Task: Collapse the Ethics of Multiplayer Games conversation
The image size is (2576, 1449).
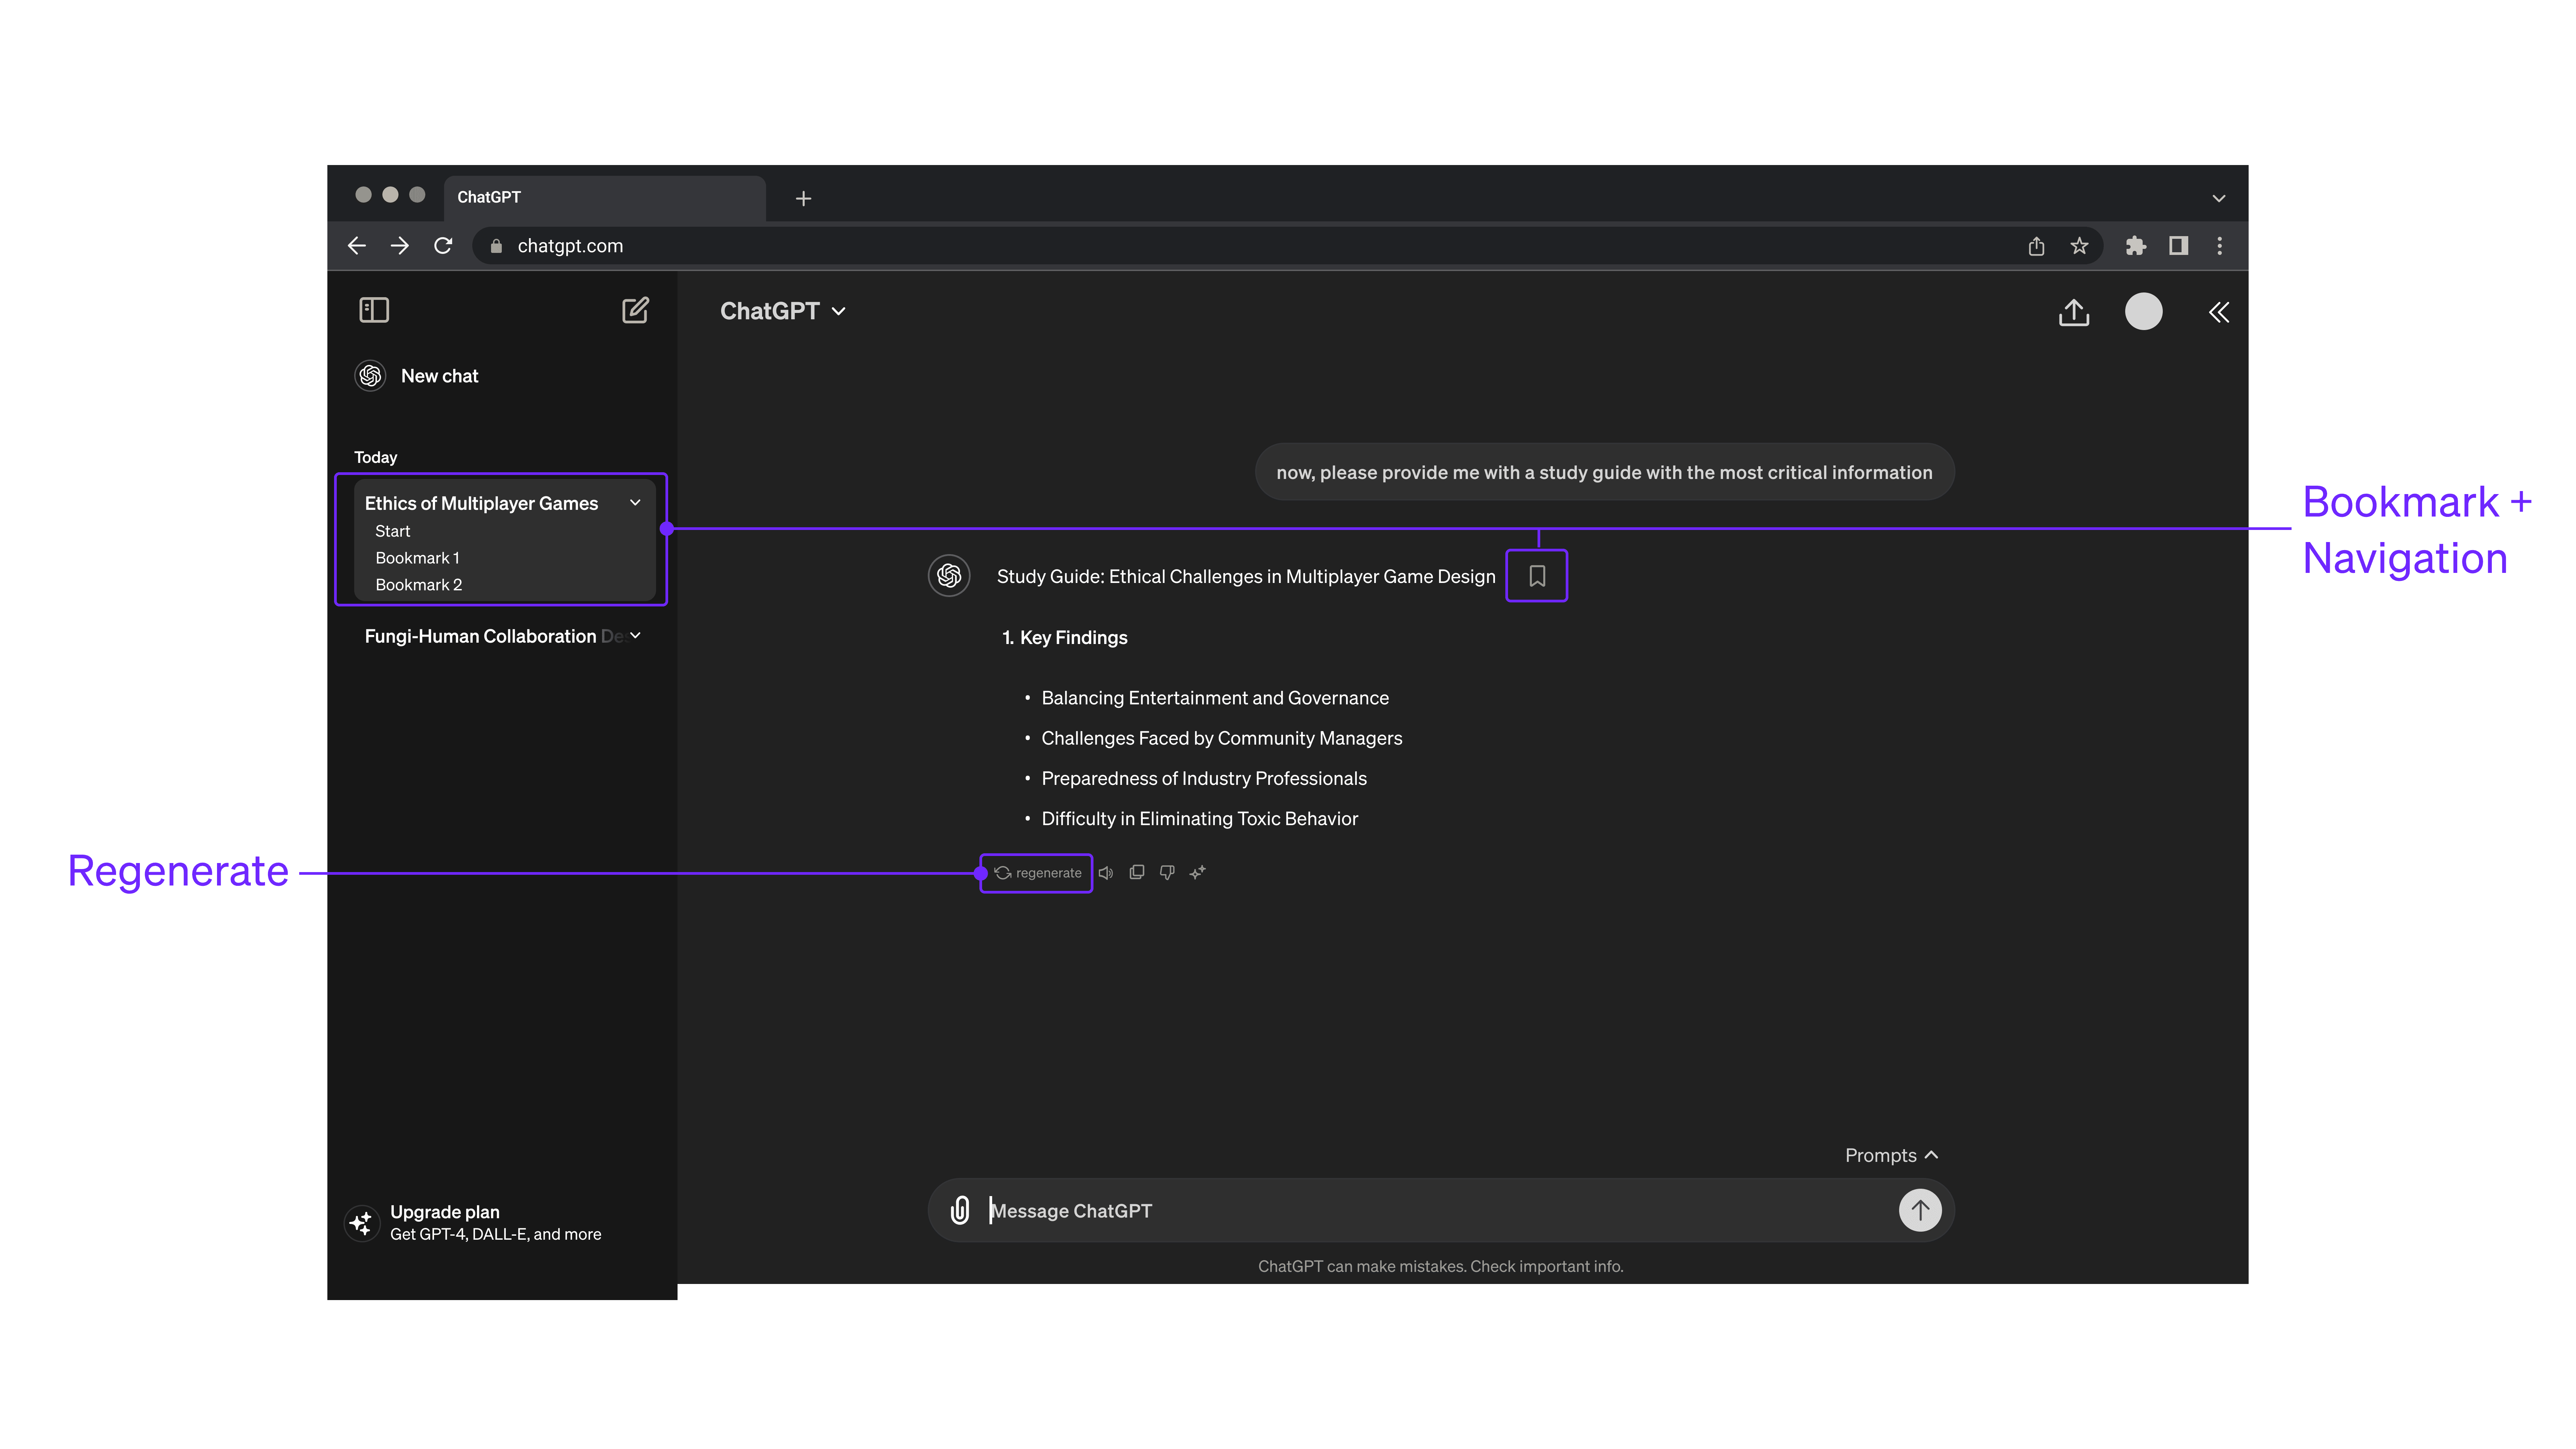Action: 635,503
